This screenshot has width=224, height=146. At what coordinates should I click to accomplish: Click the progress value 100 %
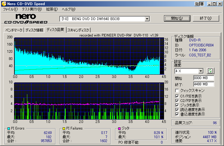point(212,133)
